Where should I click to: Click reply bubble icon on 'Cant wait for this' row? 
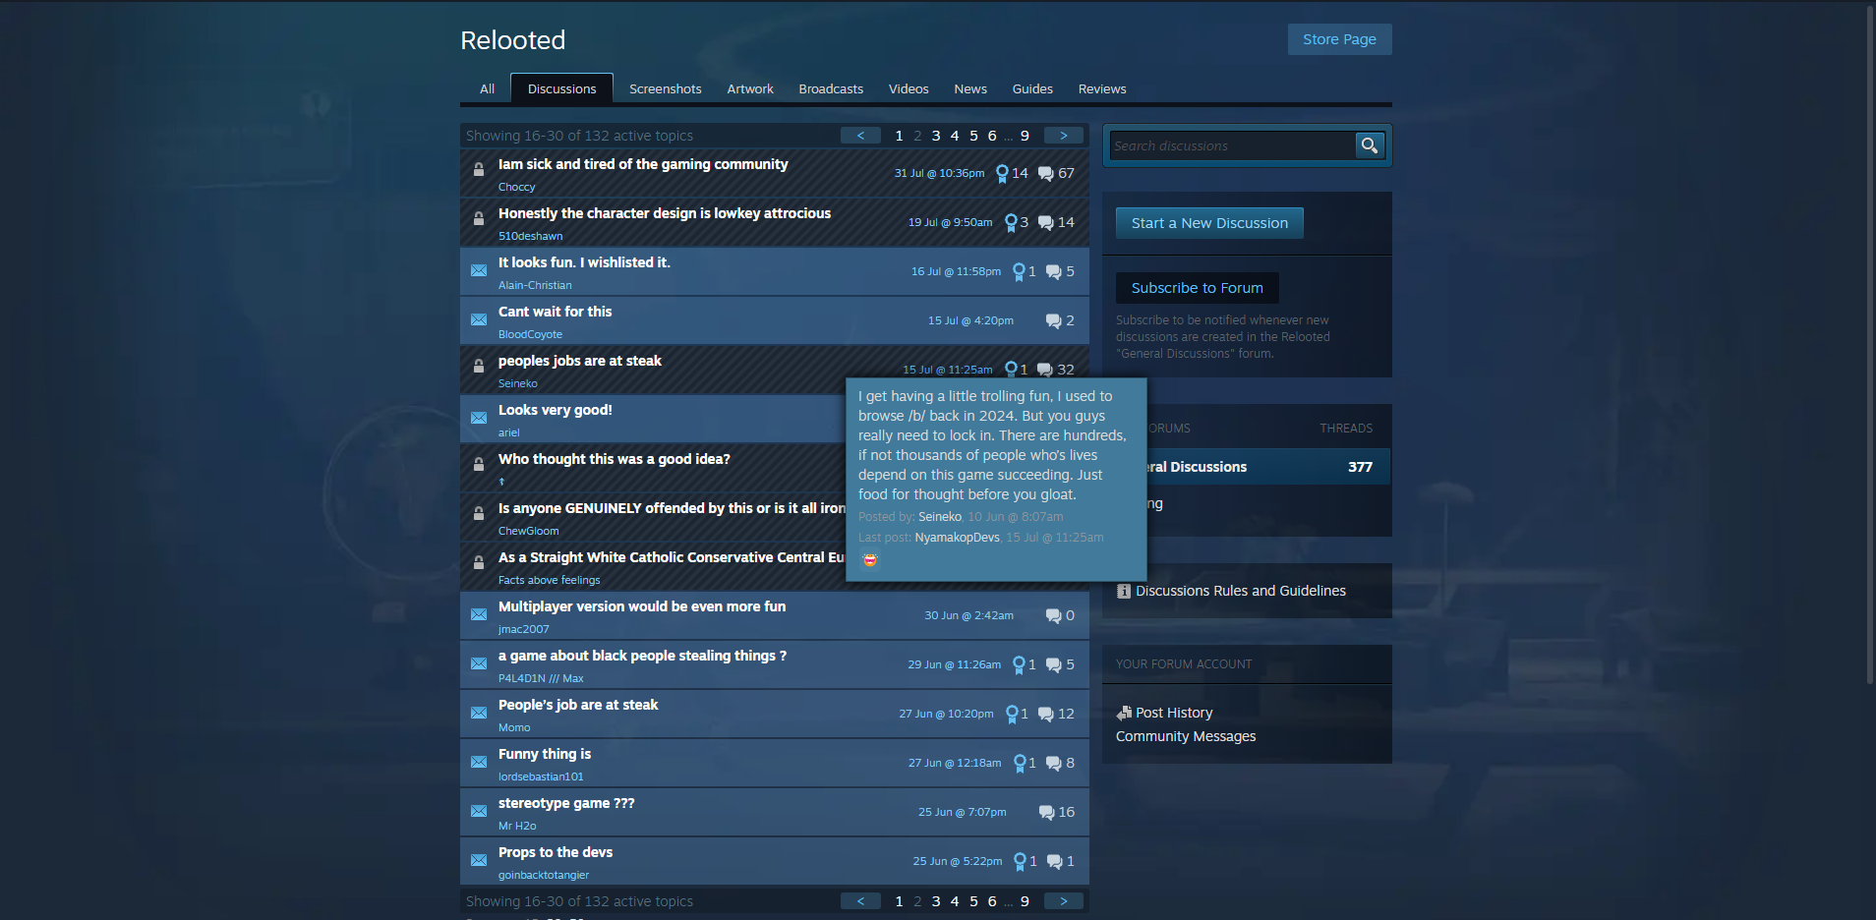click(1054, 321)
